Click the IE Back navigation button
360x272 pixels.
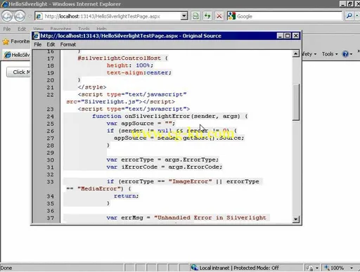point(7,16)
